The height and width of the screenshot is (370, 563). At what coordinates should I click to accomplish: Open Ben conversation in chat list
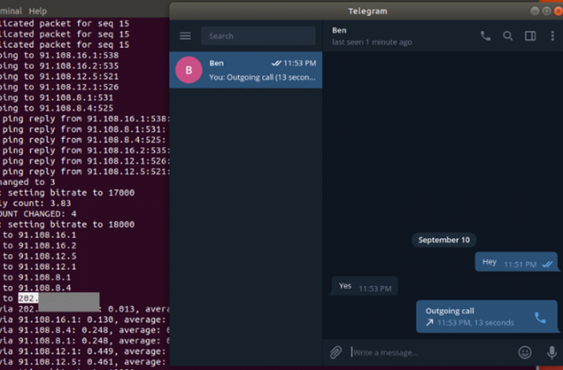click(246, 70)
